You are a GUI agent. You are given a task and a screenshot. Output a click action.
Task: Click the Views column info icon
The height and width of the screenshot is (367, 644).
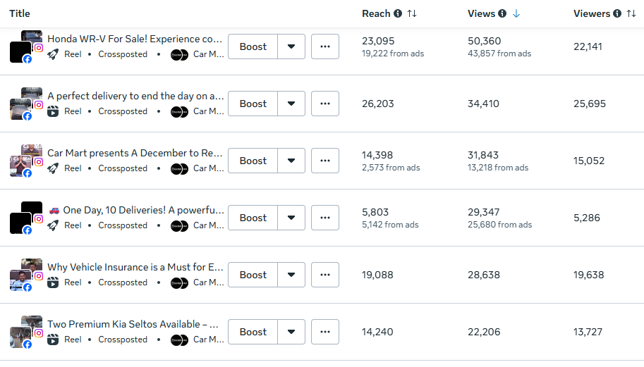pyautogui.click(x=502, y=13)
